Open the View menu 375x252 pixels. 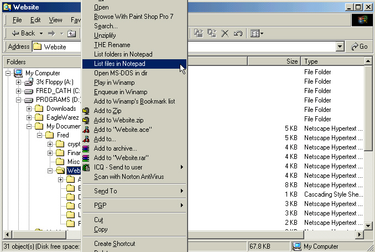pyautogui.click(x=55, y=20)
